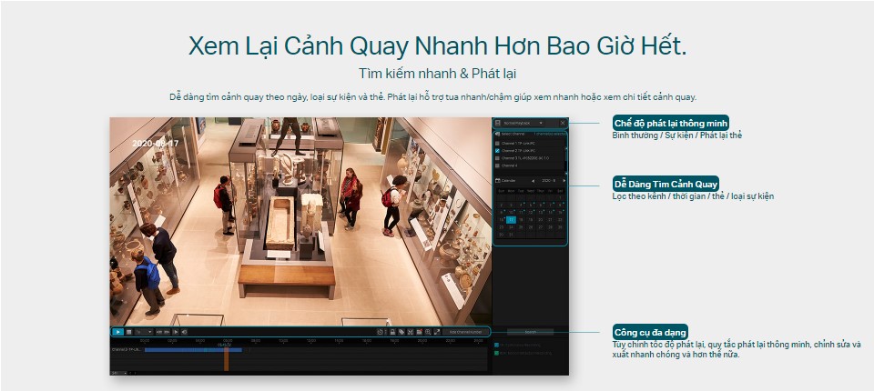Enable the Channel 1 TP-Link IPC checkbox
874x391 pixels.
tap(497, 144)
